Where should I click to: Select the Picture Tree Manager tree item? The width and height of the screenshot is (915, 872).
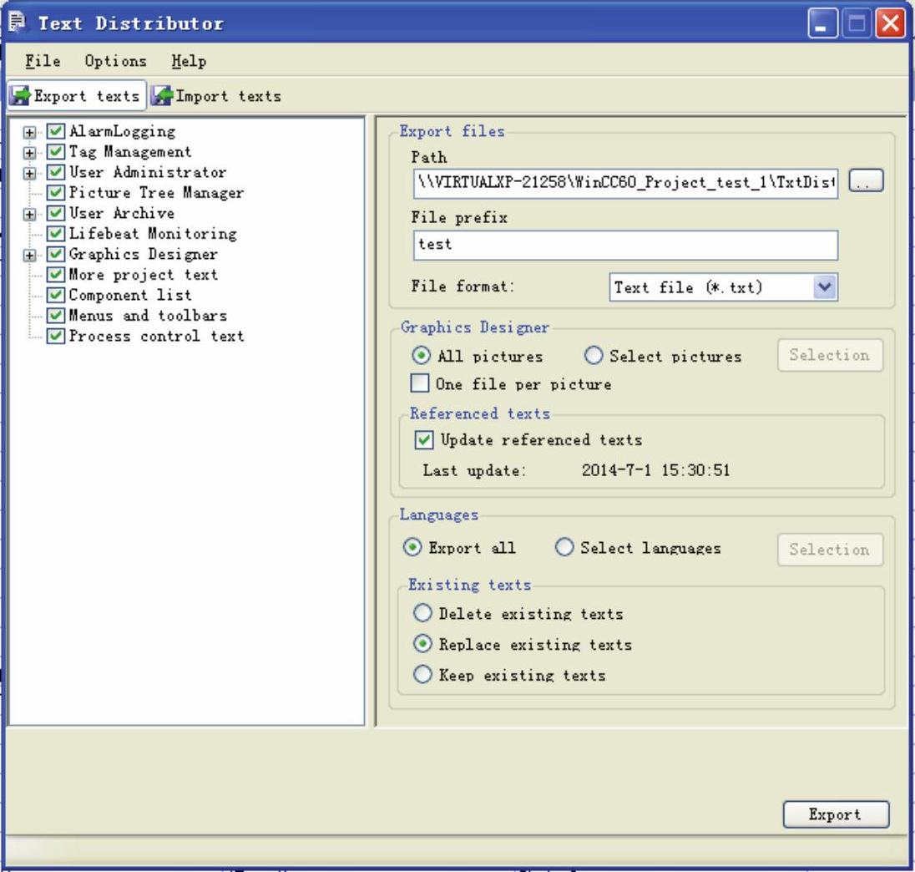coord(156,193)
